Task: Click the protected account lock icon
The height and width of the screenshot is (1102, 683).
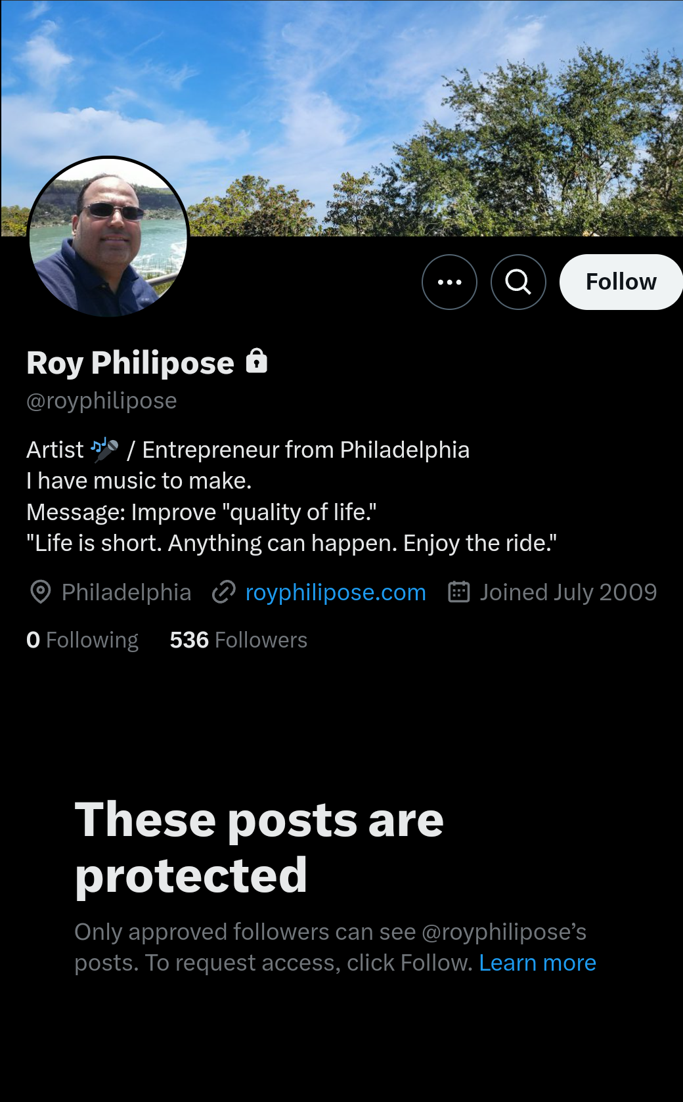Action: click(257, 362)
